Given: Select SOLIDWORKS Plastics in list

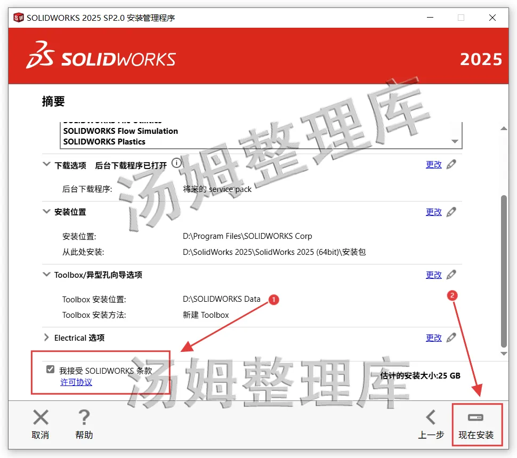Looking at the screenshot, I should point(104,142).
